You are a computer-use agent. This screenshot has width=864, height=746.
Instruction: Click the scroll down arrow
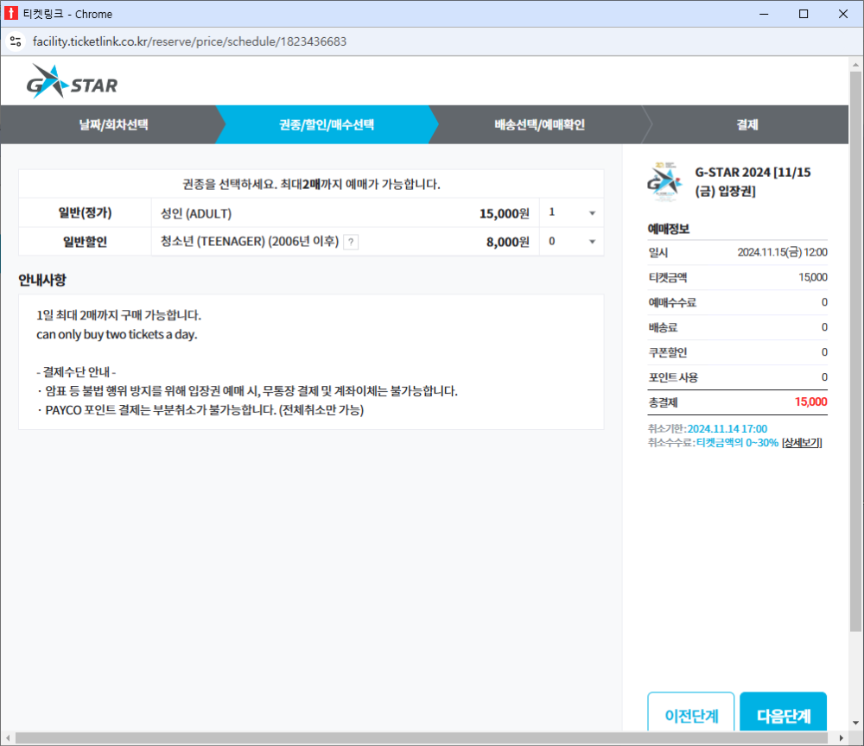click(855, 723)
